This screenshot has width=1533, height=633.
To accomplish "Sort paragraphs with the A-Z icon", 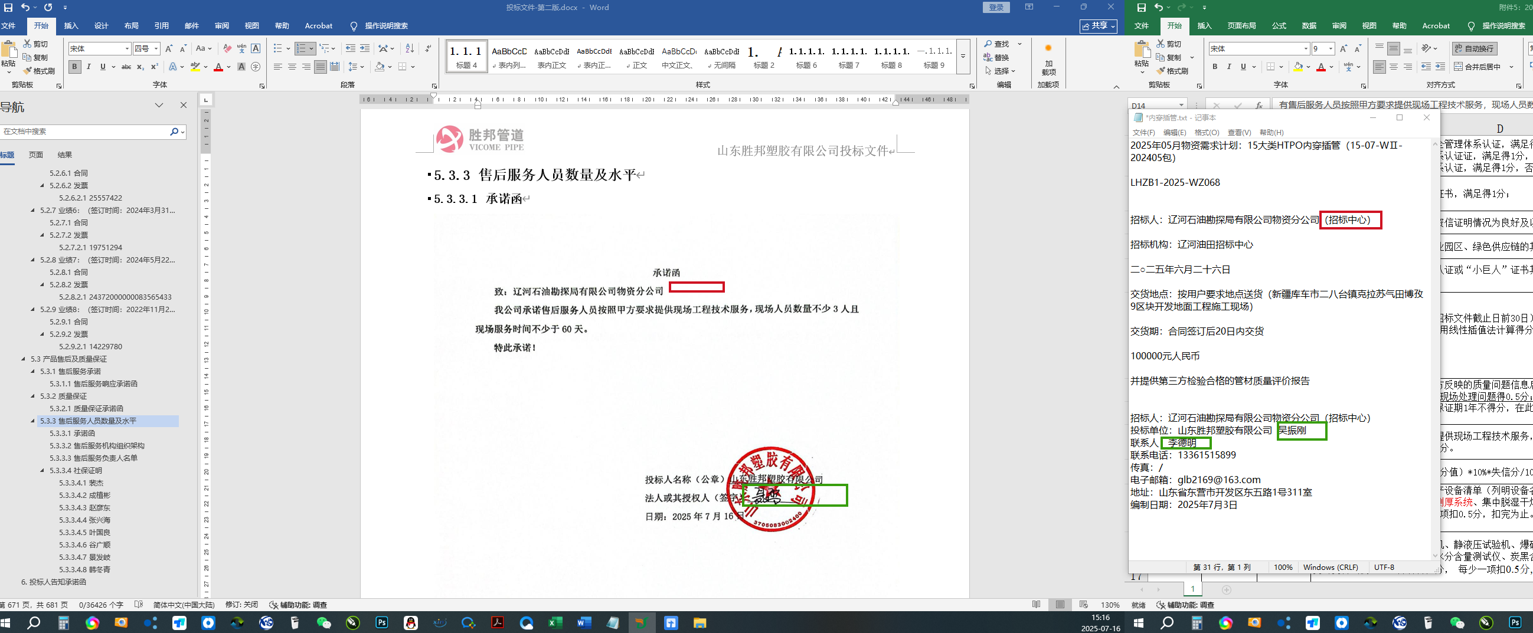I will [x=410, y=49].
